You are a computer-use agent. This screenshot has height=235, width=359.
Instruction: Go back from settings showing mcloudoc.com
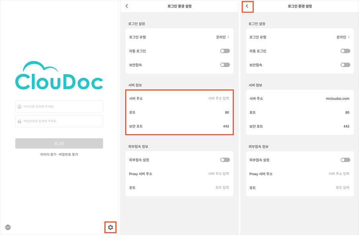click(247, 6)
